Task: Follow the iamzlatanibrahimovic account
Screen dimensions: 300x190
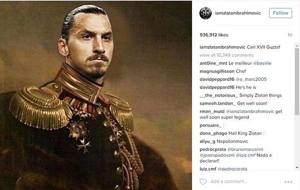Action: [281, 13]
